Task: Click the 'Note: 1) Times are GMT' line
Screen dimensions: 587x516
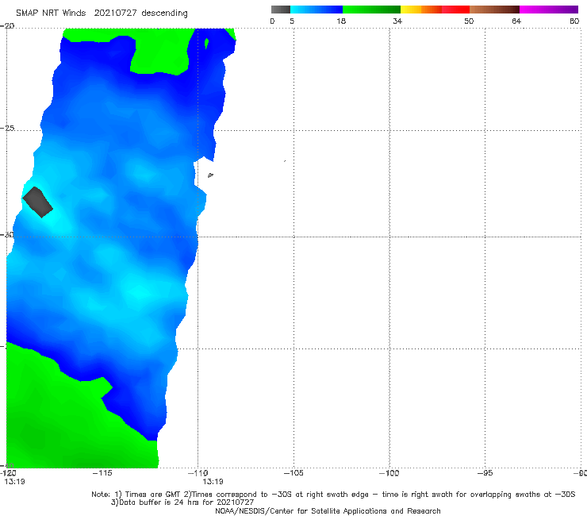Action: click(333, 495)
